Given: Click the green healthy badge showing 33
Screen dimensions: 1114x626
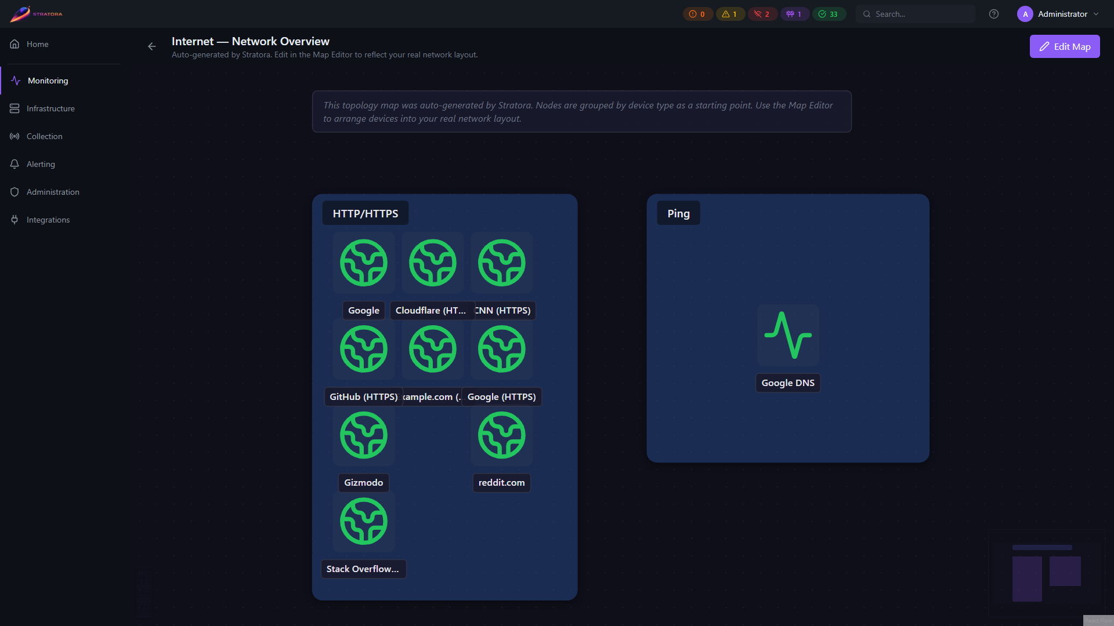Looking at the screenshot, I should point(829,14).
